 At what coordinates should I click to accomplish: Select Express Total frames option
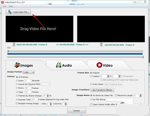coord(17,100)
